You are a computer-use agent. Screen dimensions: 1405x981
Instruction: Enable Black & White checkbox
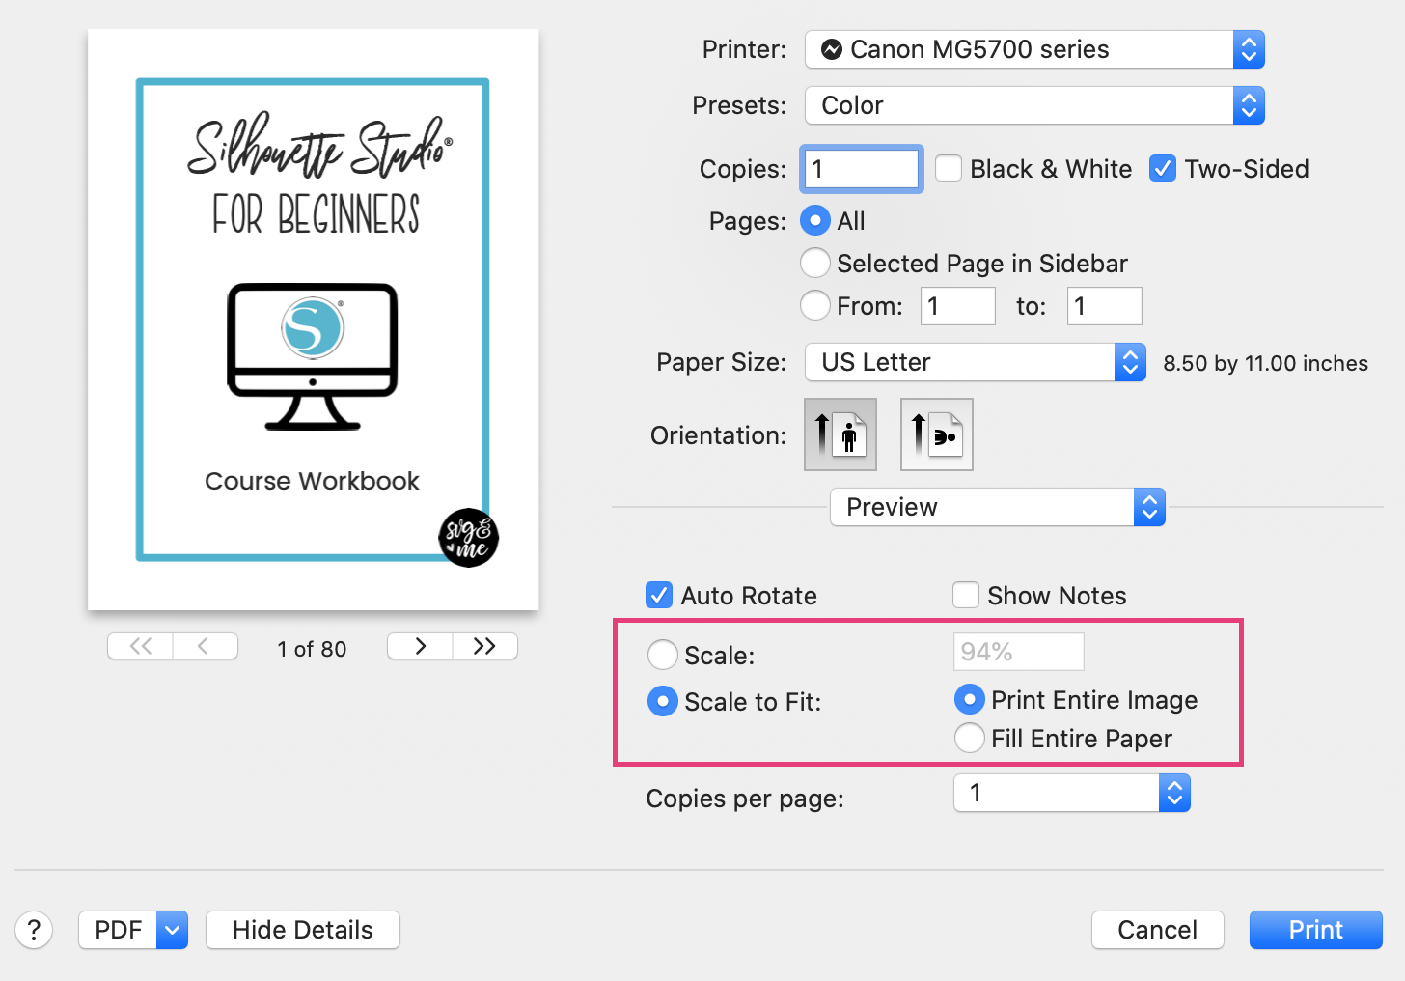[949, 168]
